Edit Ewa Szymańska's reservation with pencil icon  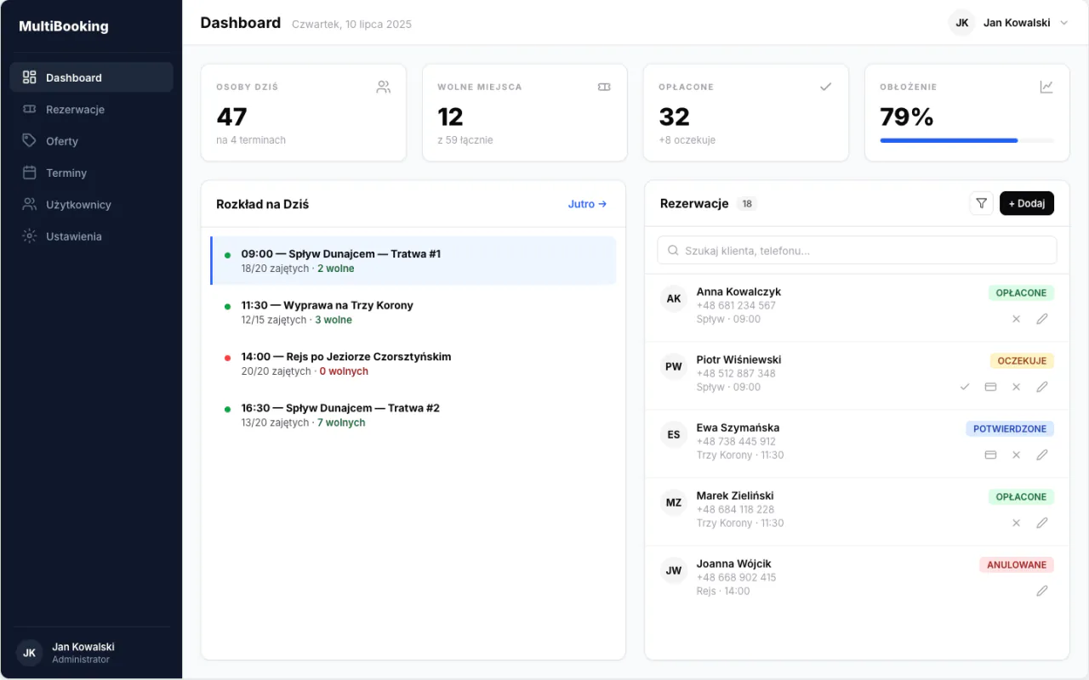pyautogui.click(x=1041, y=455)
